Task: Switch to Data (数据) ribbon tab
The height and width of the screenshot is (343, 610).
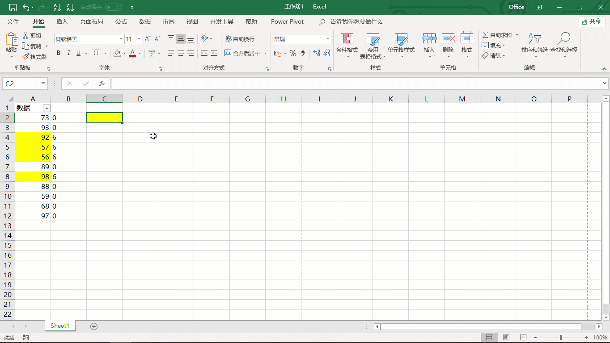Action: [x=145, y=21]
